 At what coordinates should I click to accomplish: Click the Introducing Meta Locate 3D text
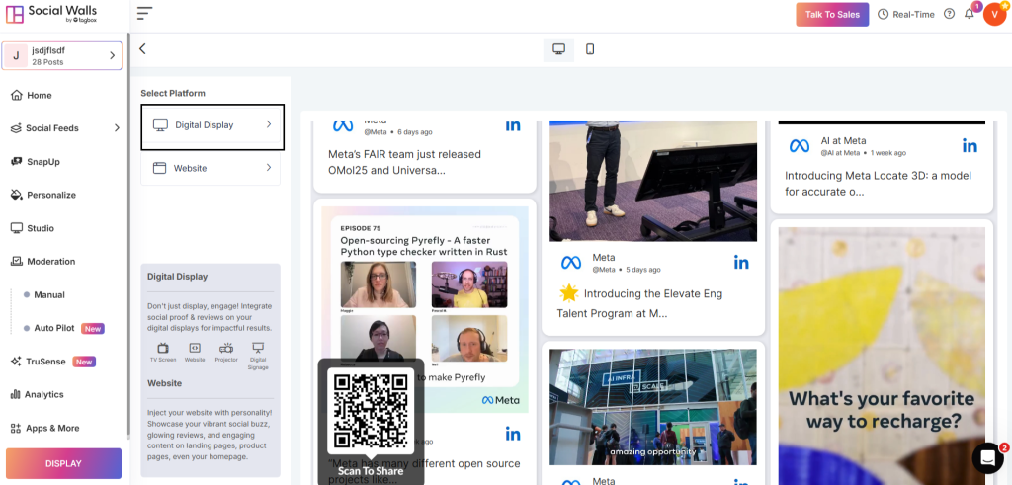coord(878,184)
